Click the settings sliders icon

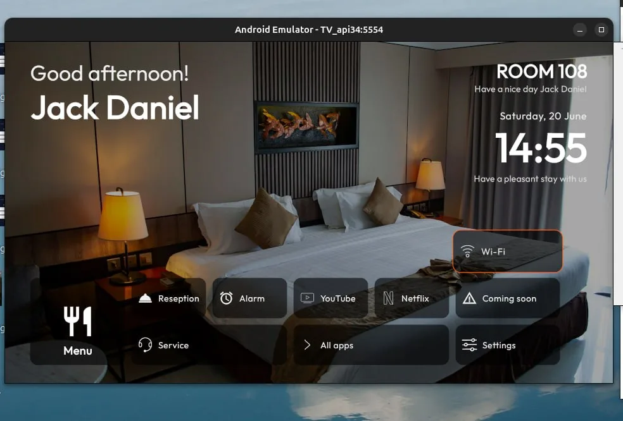[x=469, y=345]
